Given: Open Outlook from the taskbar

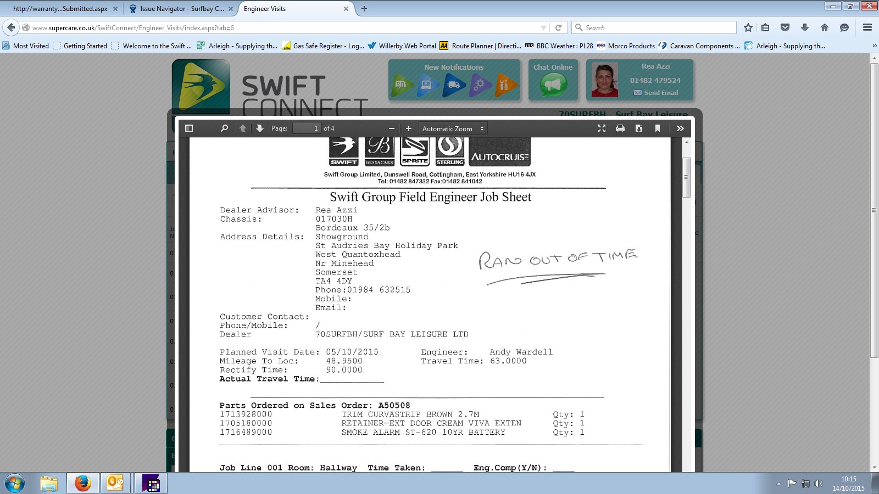Looking at the screenshot, I should 116,484.
